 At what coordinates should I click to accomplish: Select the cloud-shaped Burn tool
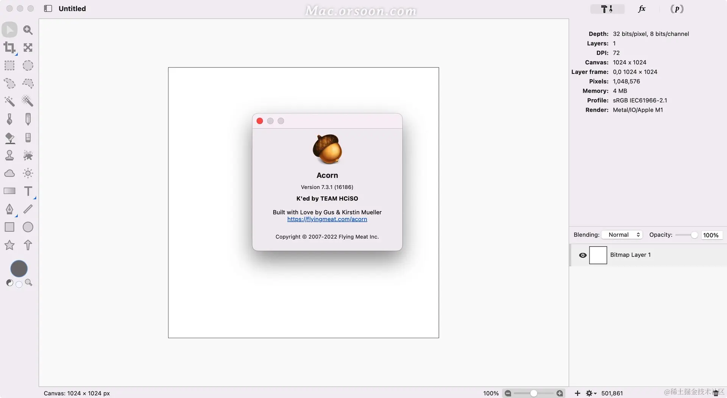coord(10,173)
